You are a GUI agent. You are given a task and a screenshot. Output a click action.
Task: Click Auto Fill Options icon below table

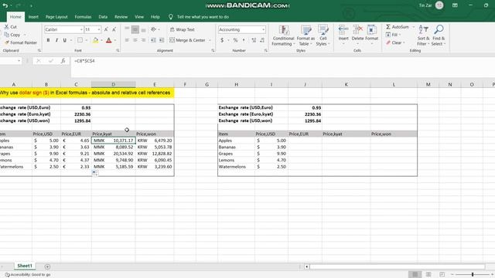point(95,173)
